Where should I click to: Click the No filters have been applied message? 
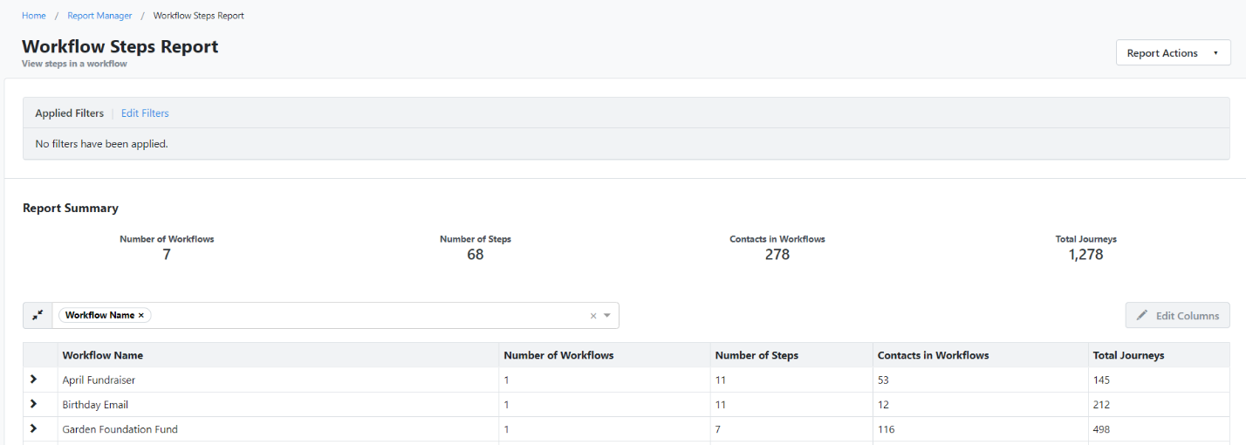[x=101, y=144]
